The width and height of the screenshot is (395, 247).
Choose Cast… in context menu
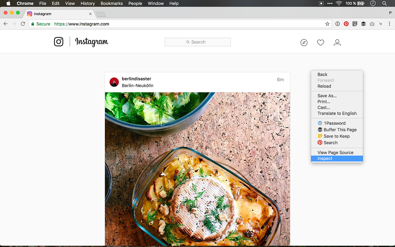click(x=337, y=108)
